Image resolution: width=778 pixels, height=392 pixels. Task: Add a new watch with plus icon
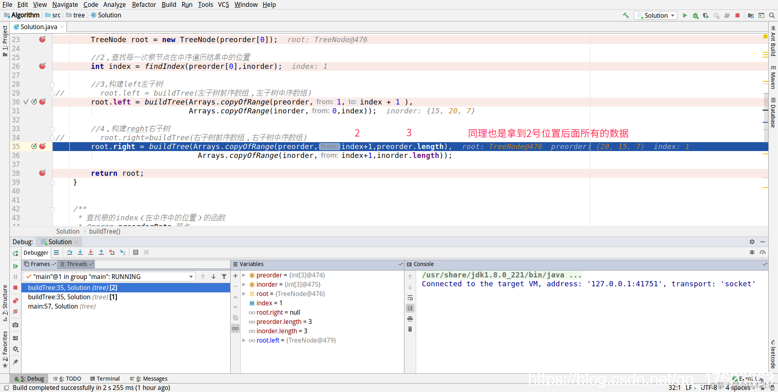tap(235, 276)
